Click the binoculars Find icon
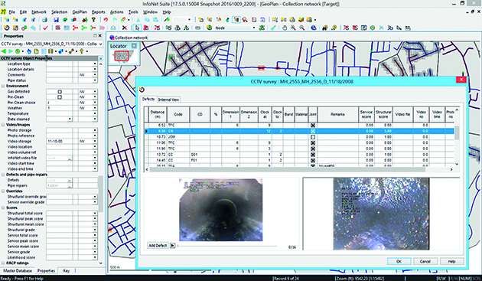This screenshot has width=482, height=281. [325, 28]
